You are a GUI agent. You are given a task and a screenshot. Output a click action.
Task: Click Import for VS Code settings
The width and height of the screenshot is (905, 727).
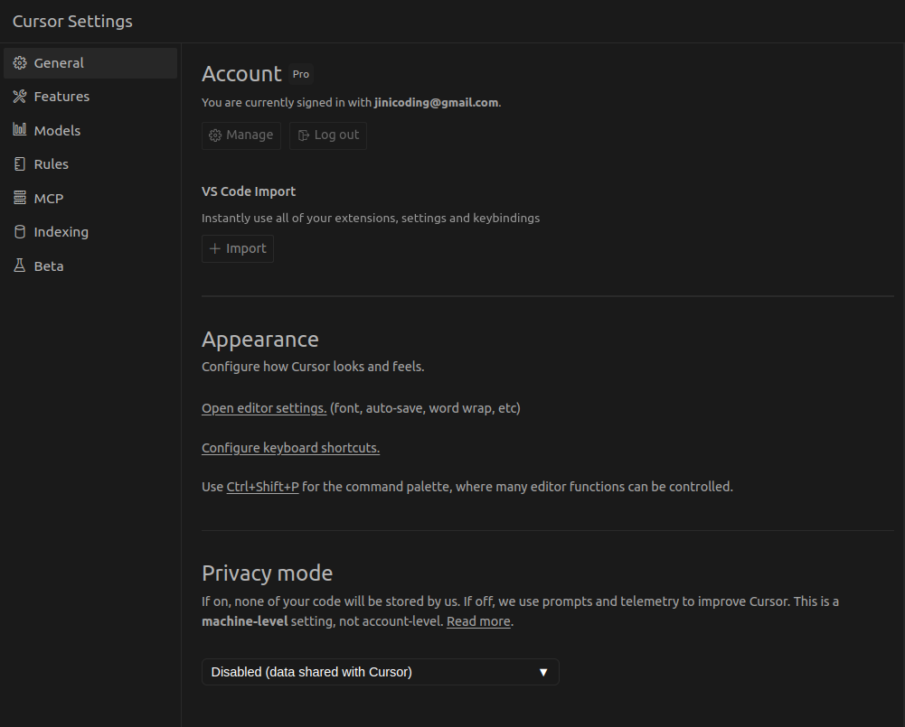point(238,248)
